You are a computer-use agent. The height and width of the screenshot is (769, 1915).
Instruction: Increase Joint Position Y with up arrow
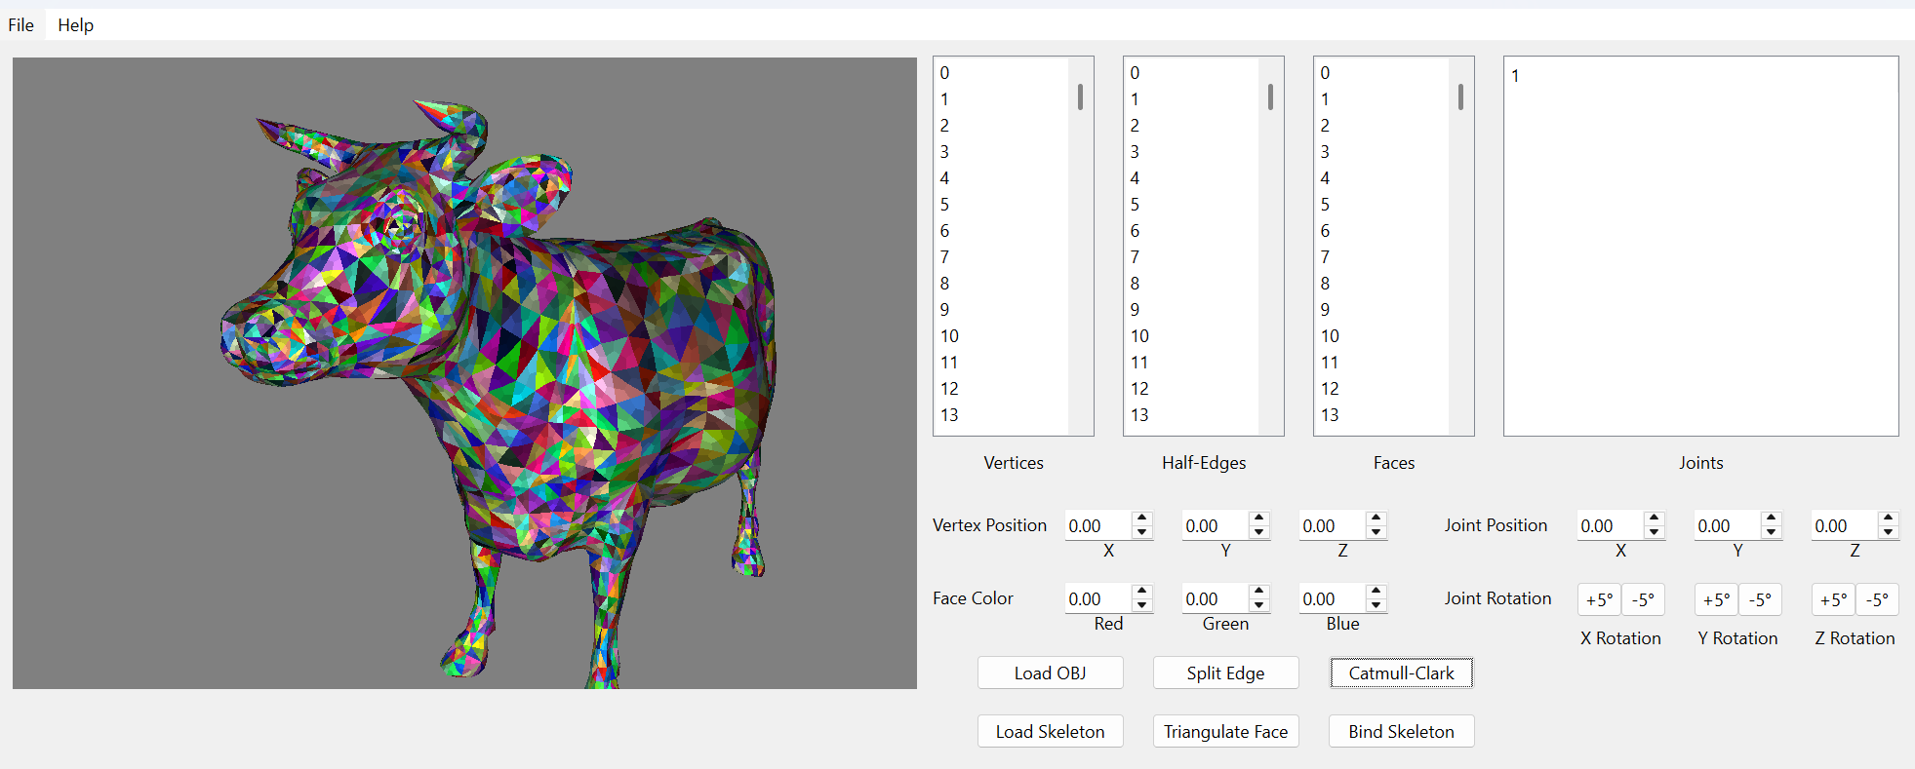point(1772,519)
